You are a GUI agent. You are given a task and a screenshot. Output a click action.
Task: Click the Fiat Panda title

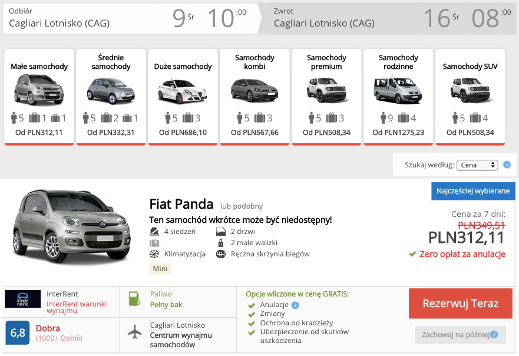pyautogui.click(x=181, y=204)
